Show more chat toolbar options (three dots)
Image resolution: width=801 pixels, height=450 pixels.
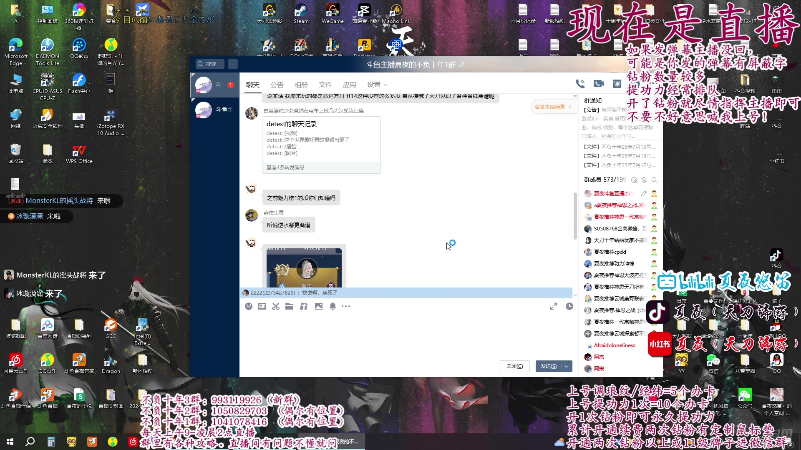(346, 306)
